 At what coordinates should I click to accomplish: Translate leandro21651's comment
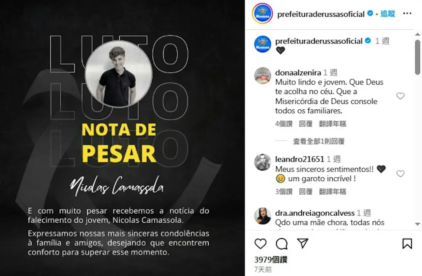332,192
